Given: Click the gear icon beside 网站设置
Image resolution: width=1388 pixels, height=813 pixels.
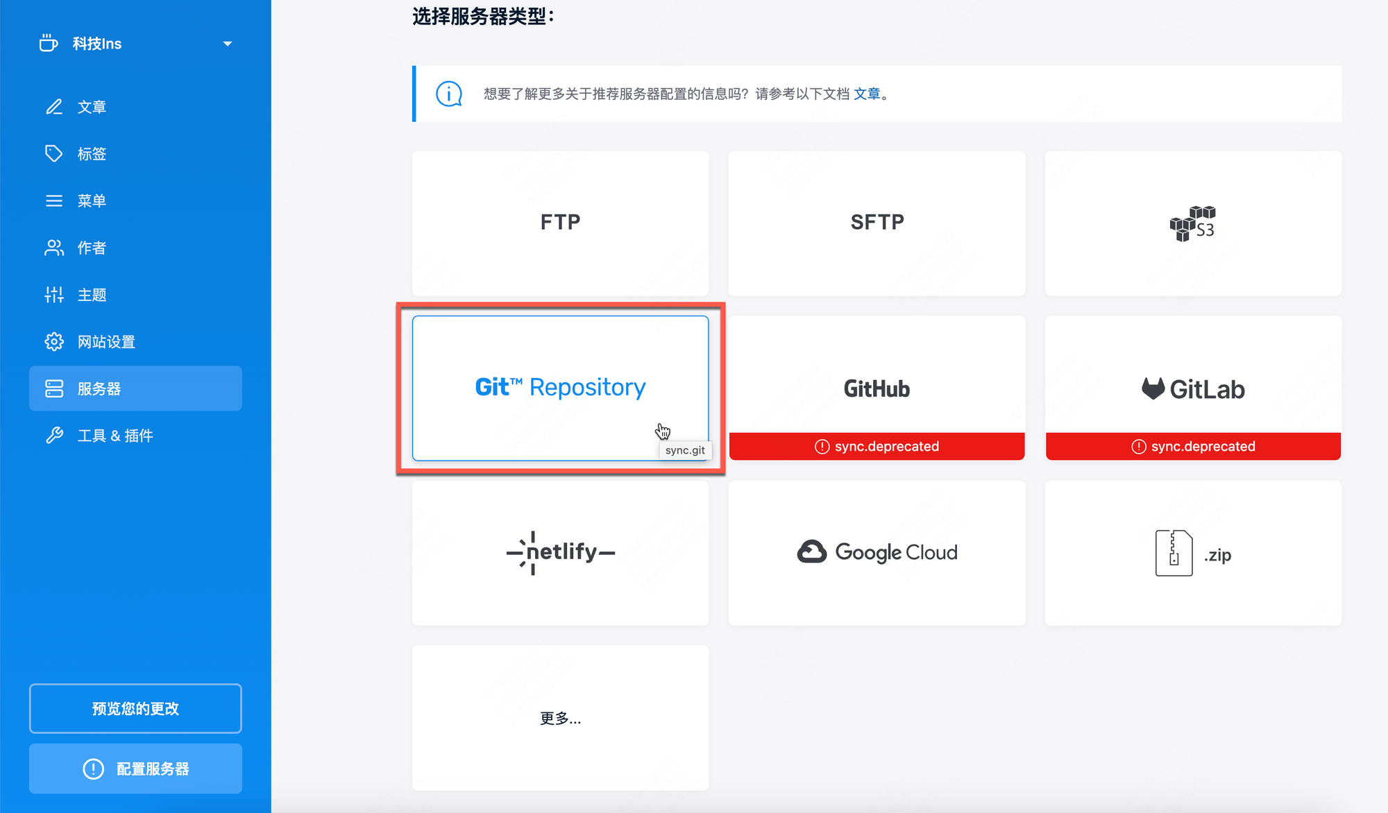Looking at the screenshot, I should 54,341.
